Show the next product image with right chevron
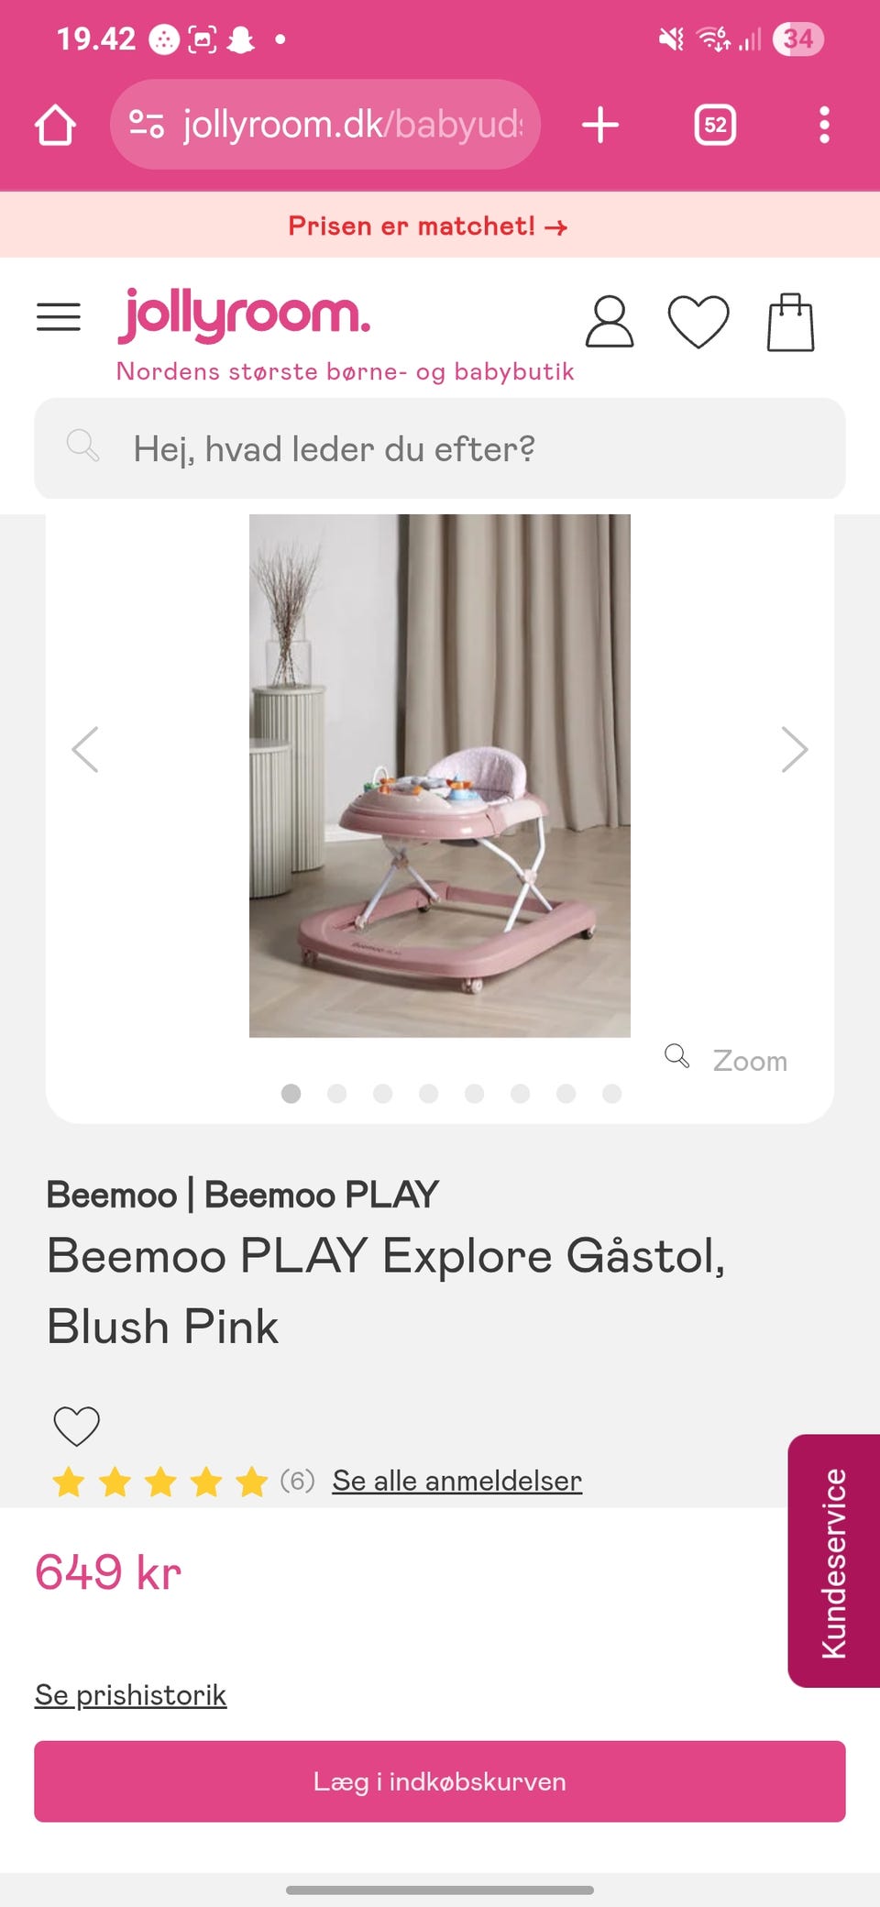The height and width of the screenshot is (1907, 880). (x=795, y=750)
